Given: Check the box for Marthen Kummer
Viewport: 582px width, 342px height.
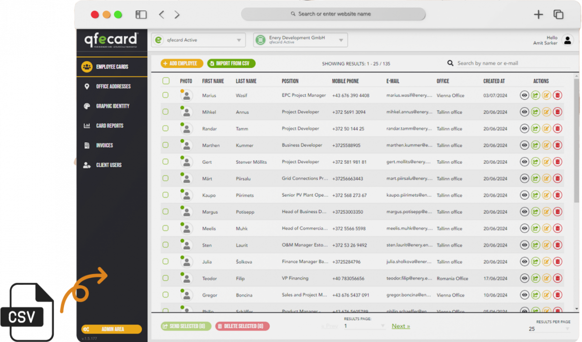Looking at the screenshot, I should [165, 145].
